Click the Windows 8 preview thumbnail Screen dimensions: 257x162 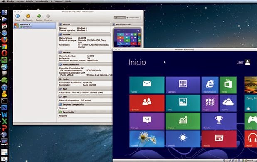(127, 38)
